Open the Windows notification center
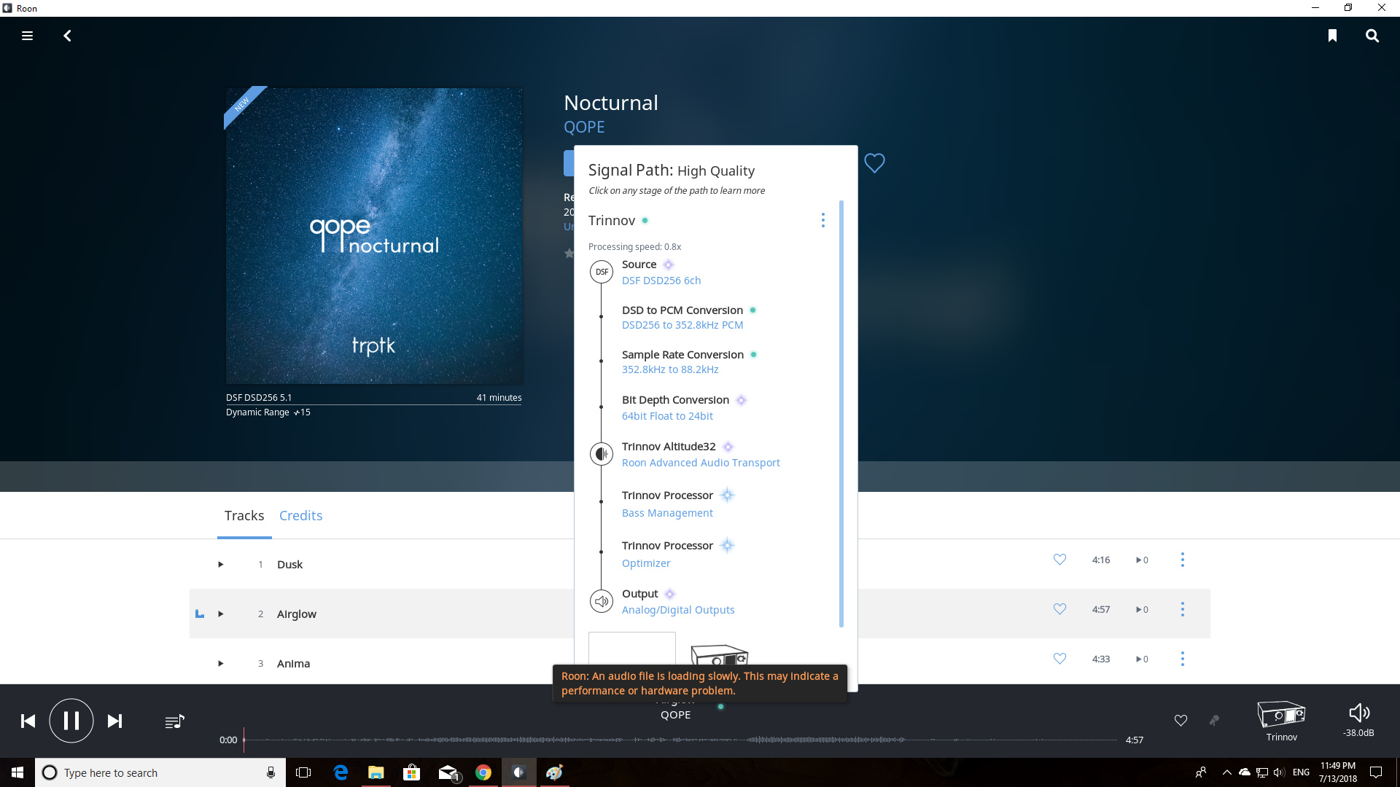1400x787 pixels. (x=1376, y=772)
